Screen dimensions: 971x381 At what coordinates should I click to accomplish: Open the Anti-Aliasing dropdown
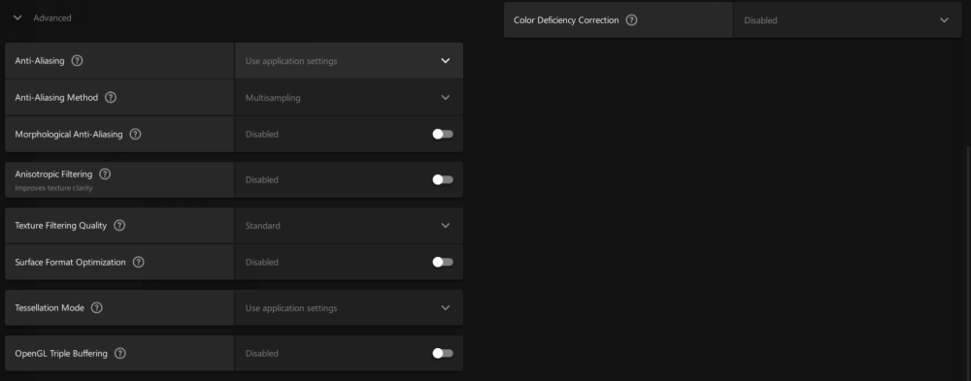click(349, 61)
